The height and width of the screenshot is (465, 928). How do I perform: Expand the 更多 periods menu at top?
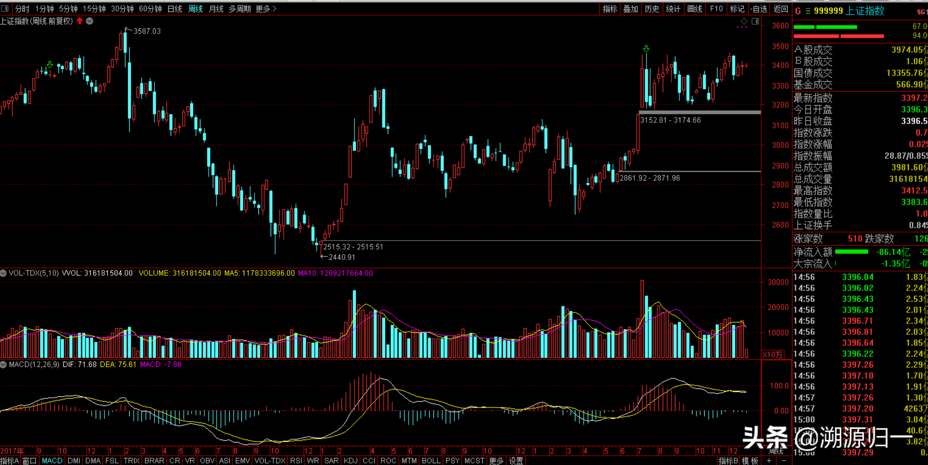click(266, 9)
